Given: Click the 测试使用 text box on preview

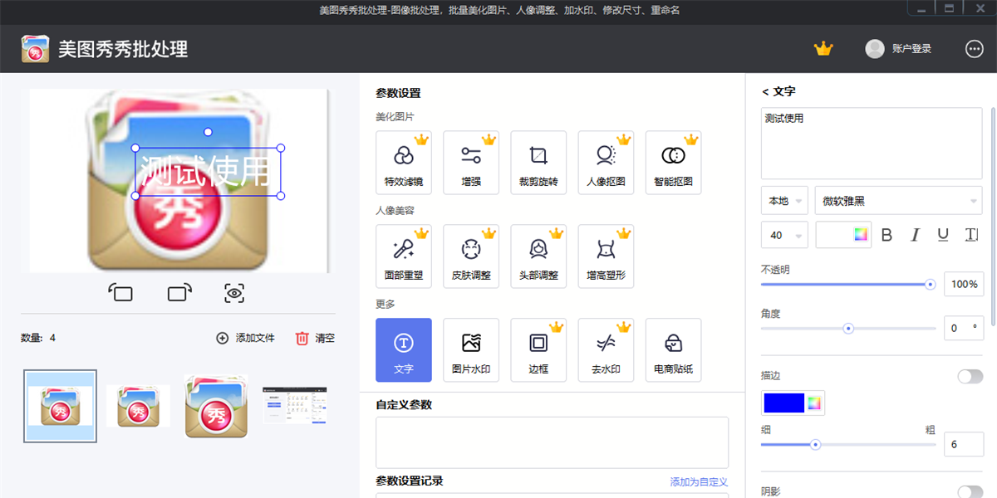Looking at the screenshot, I should [208, 172].
